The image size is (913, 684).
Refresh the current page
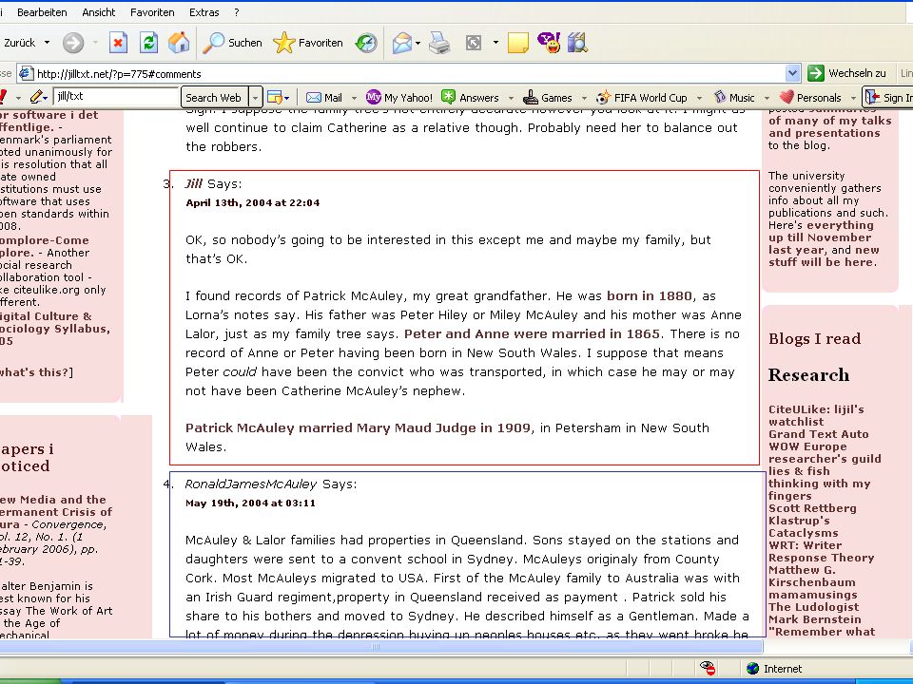148,43
